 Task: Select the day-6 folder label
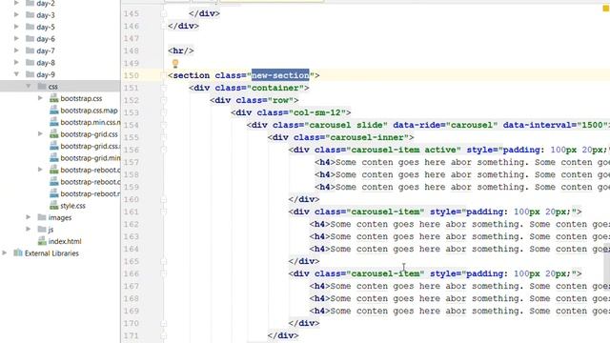pyautogui.click(x=46, y=39)
